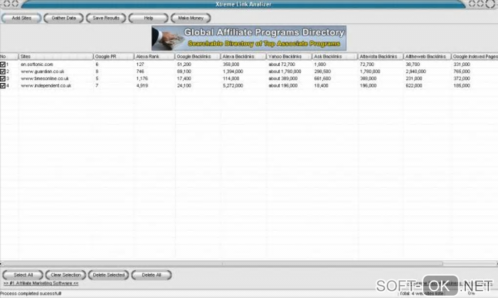Click Google Backlinks value 89,100
498x298 pixels.
184,72
